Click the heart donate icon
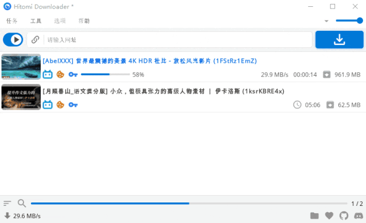Screen dimensions: 366x223 329,216
